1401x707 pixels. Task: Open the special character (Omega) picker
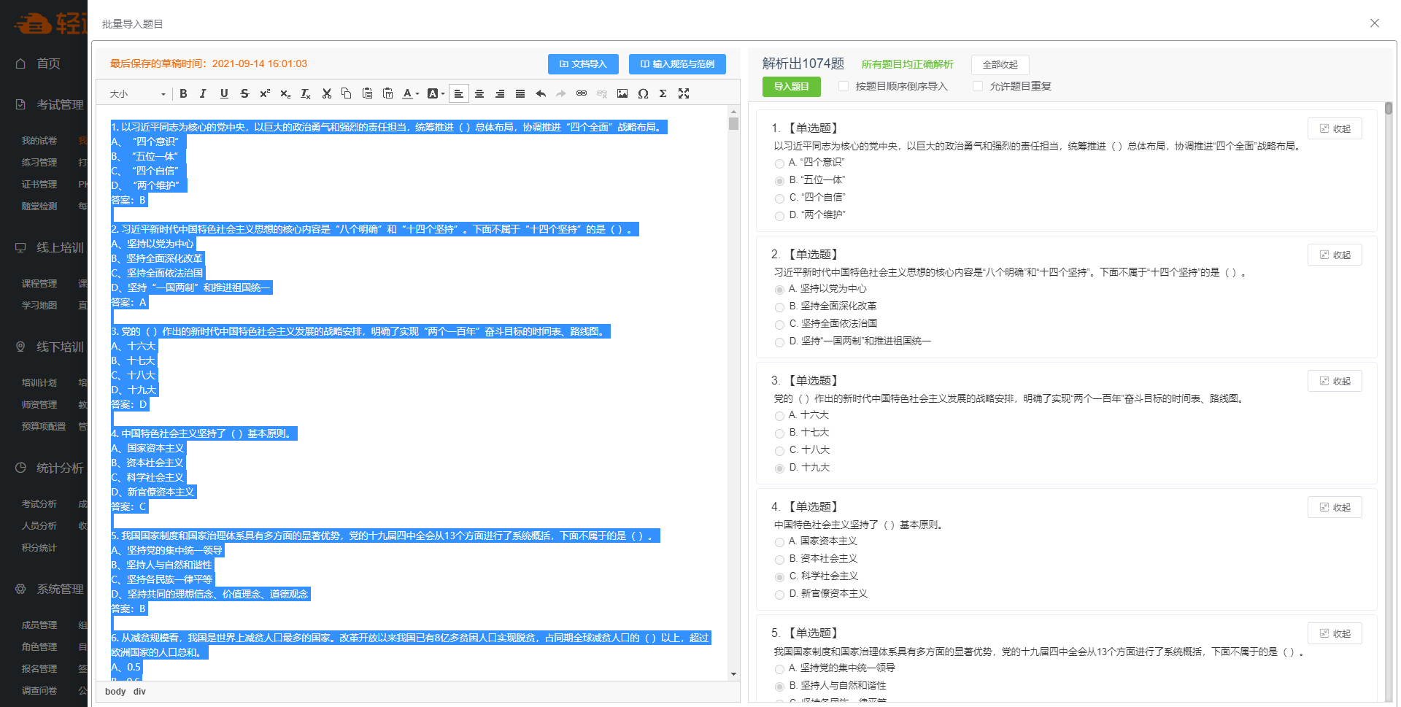[643, 93]
